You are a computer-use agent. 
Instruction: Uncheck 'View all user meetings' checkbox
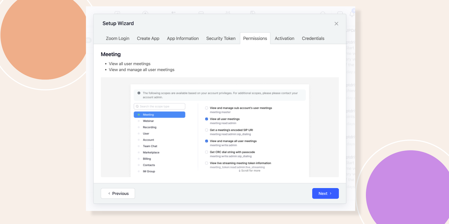coord(207,119)
